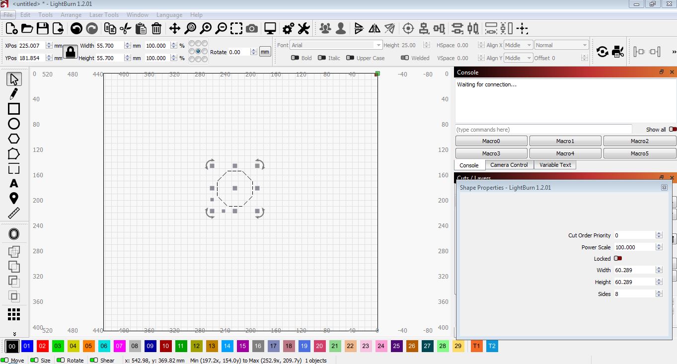Cut selection with the scissors icon
The width and height of the screenshot is (677, 364).
[126, 28]
